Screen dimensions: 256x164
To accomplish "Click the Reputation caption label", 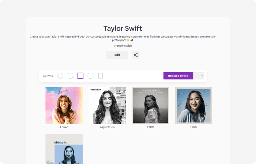I will coord(107,127).
